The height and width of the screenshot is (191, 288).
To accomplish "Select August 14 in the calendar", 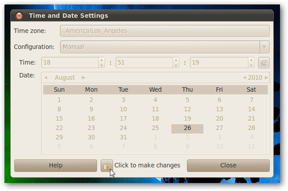I will tap(251, 109).
